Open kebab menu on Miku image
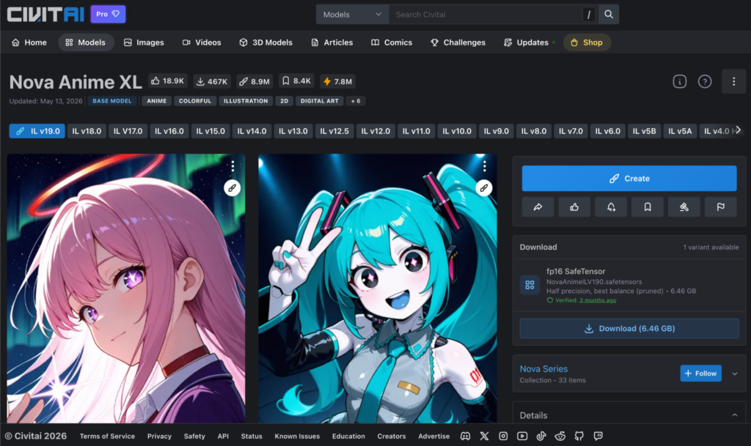The width and height of the screenshot is (751, 446). (x=485, y=166)
